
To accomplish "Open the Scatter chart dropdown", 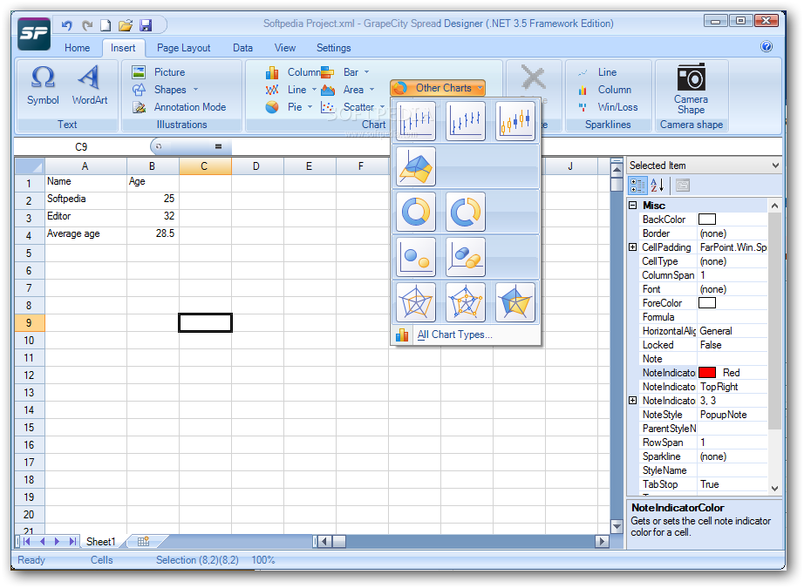I will (x=383, y=107).
